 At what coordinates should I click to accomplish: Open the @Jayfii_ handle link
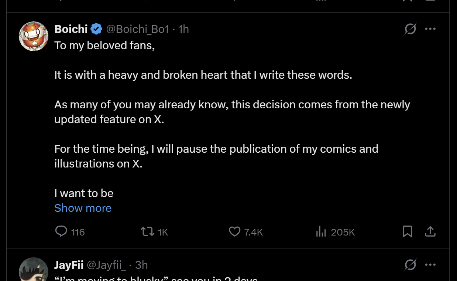pos(106,265)
